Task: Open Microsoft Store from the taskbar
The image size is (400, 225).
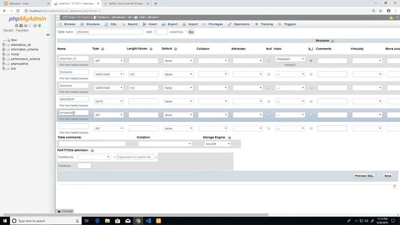Action: (117, 221)
